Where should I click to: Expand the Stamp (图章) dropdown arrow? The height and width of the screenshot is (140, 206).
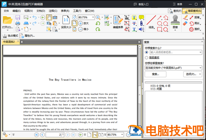[x=175, y=30]
